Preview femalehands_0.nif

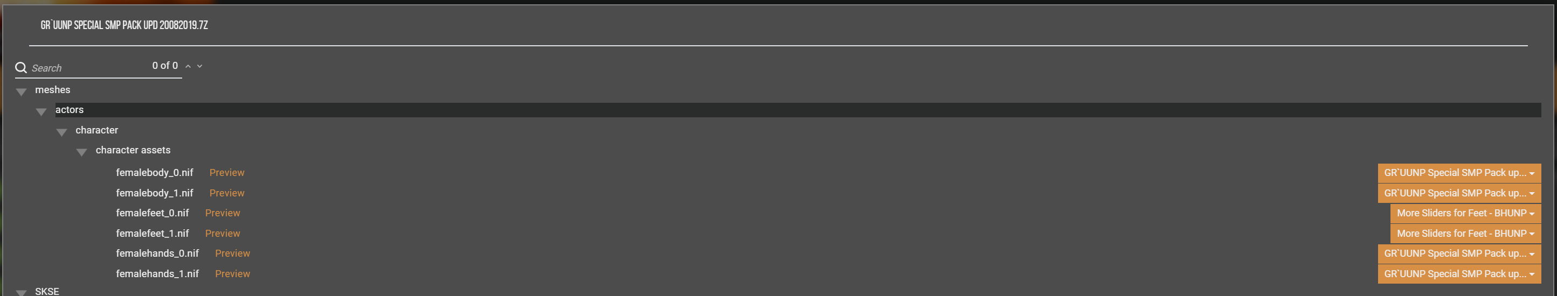point(233,253)
